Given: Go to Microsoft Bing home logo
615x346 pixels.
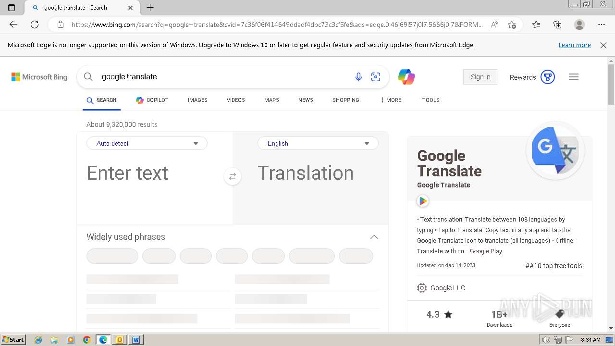Looking at the screenshot, I should click(x=39, y=77).
